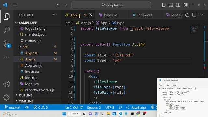Open the hamburger application menu

tap(15, 5)
